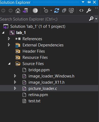The image size is (99, 122).
Task: Click the Back navigation arrow
Action: pos(3,11)
